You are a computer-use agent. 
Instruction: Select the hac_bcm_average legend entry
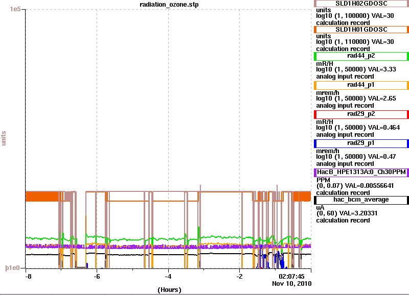click(361, 200)
